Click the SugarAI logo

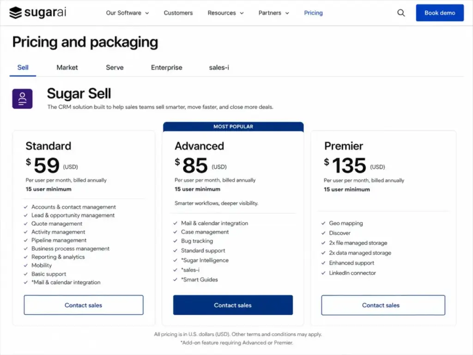pyautogui.click(x=38, y=12)
